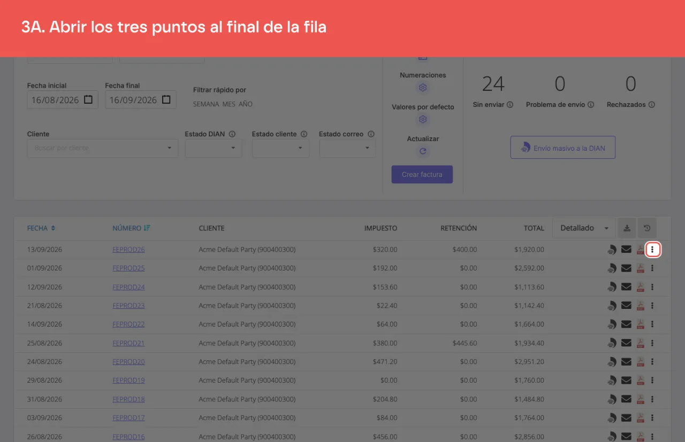685x442 pixels.
Task: Open the Detallado view dropdown
Action: 584,228
